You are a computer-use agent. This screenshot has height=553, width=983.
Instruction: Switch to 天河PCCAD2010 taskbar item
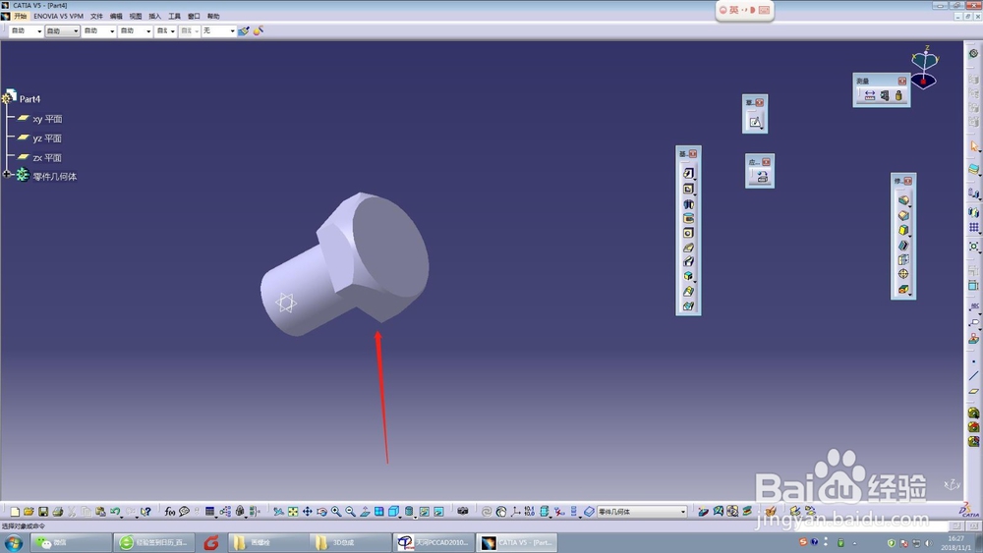pyautogui.click(x=434, y=542)
